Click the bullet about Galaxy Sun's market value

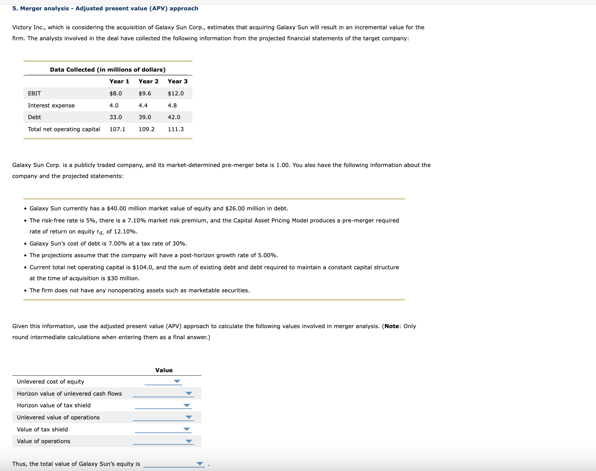(x=158, y=208)
